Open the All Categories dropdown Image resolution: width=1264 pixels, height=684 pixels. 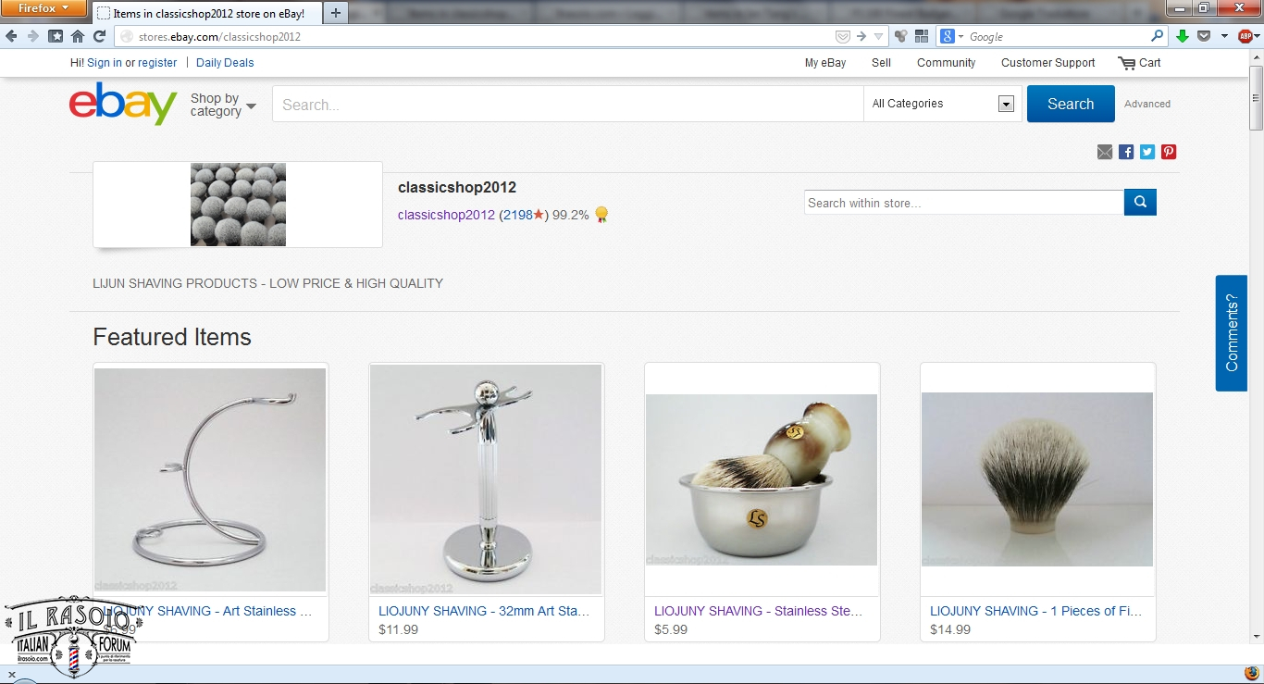(943, 104)
